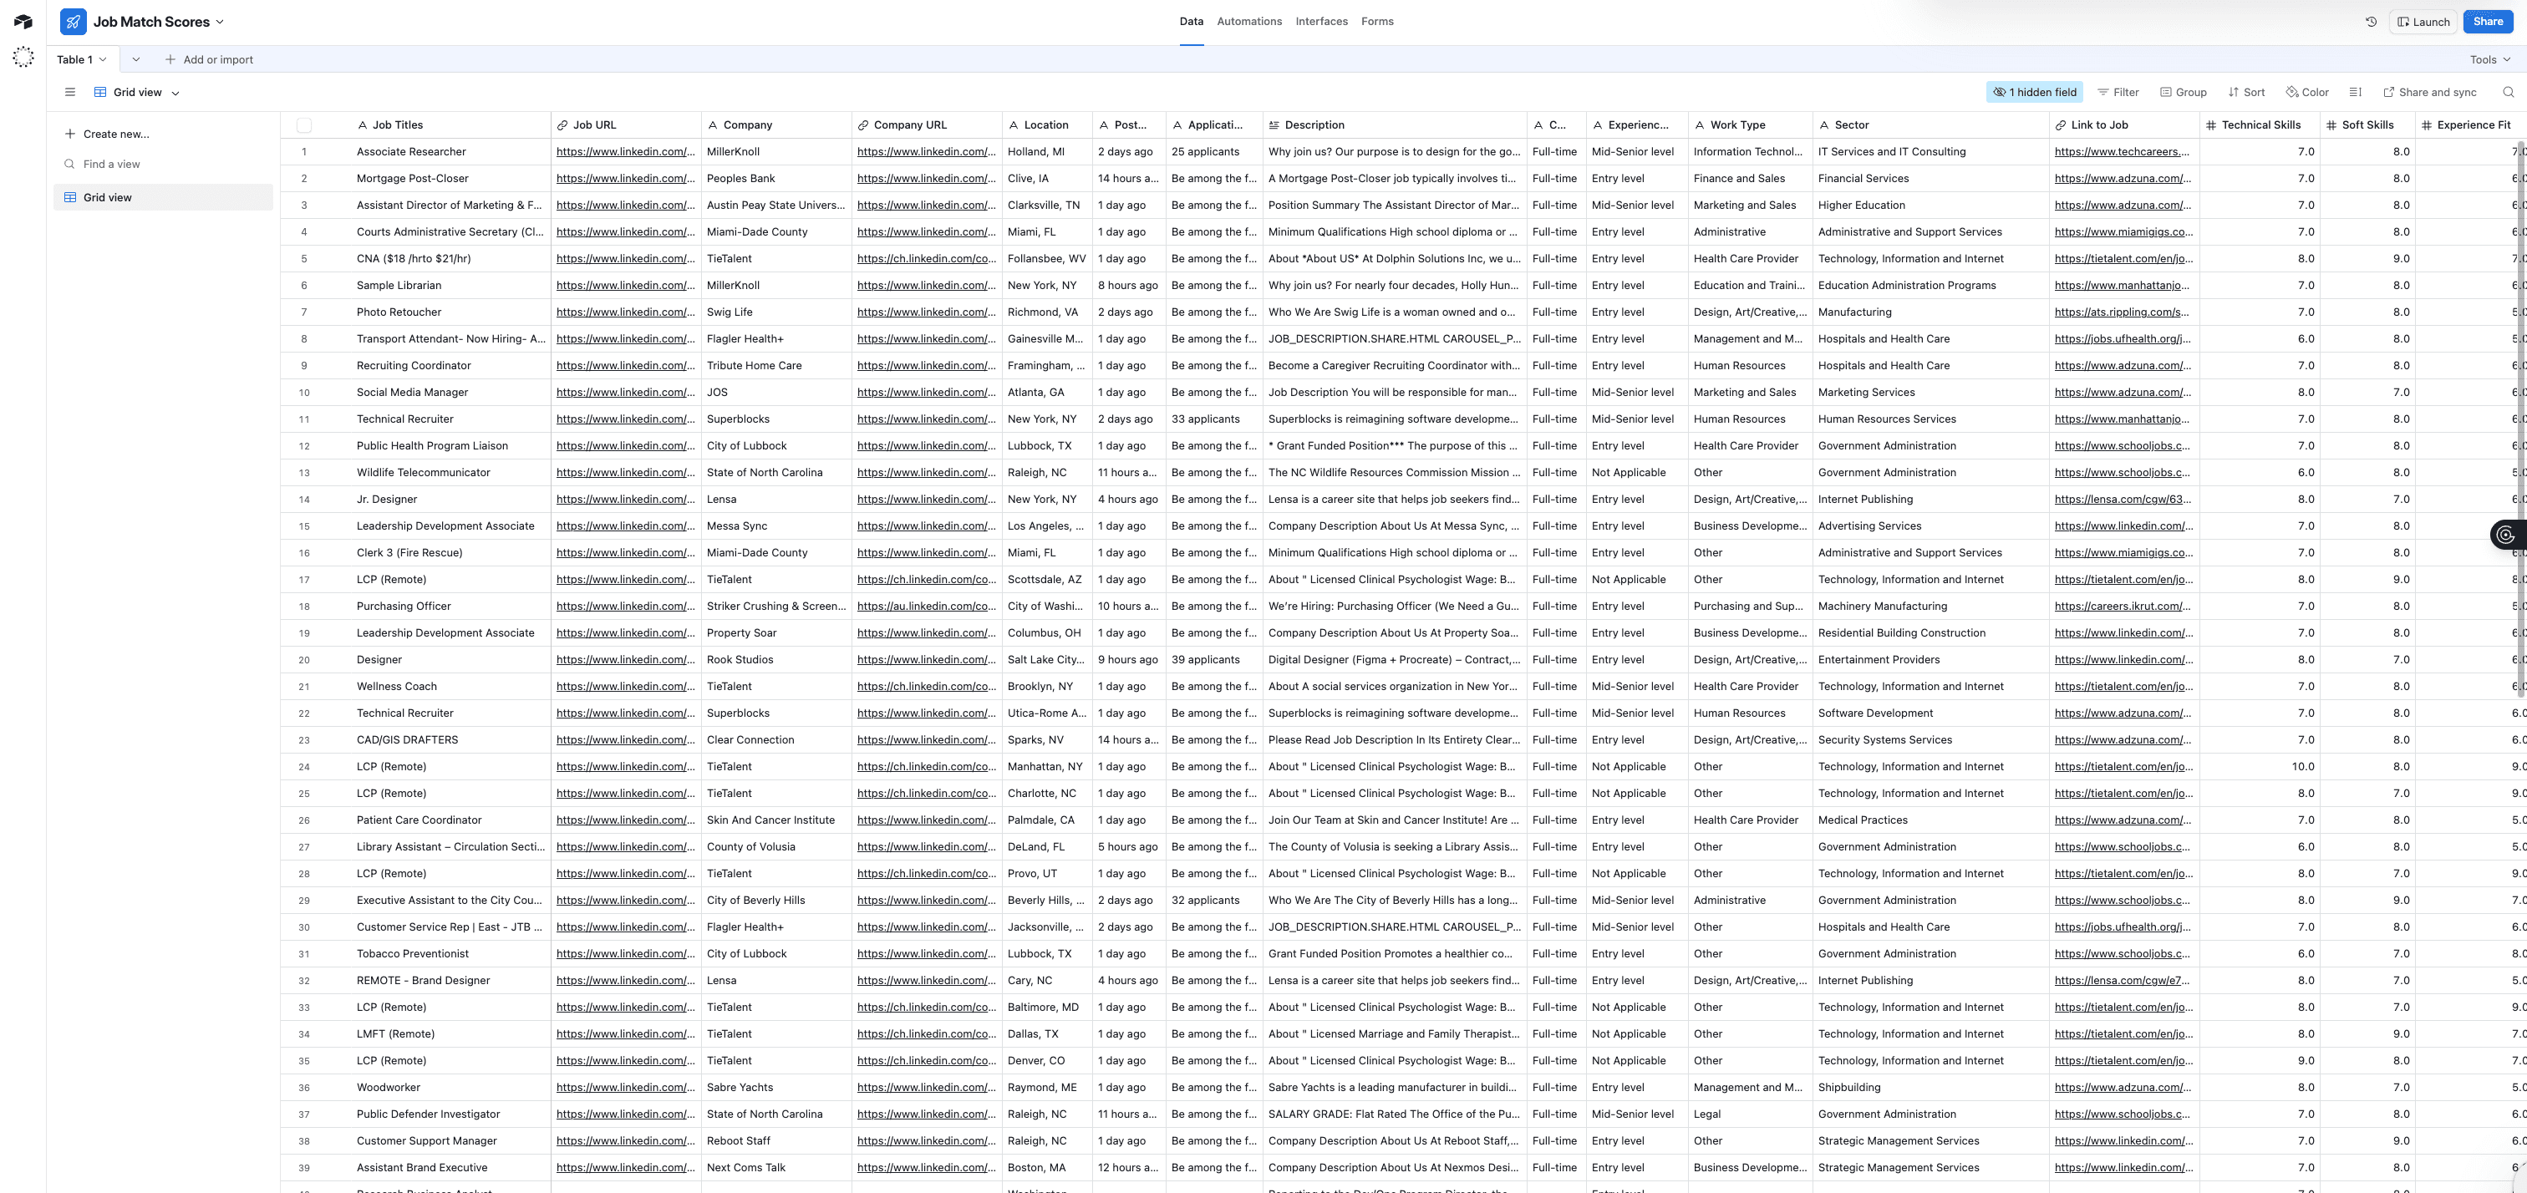Image resolution: width=2527 pixels, height=1193 pixels.
Task: Click the Work Type column header
Action: point(1749,124)
